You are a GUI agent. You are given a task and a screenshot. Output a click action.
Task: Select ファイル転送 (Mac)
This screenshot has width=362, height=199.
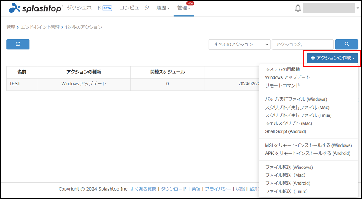pyautogui.click(x=285, y=175)
